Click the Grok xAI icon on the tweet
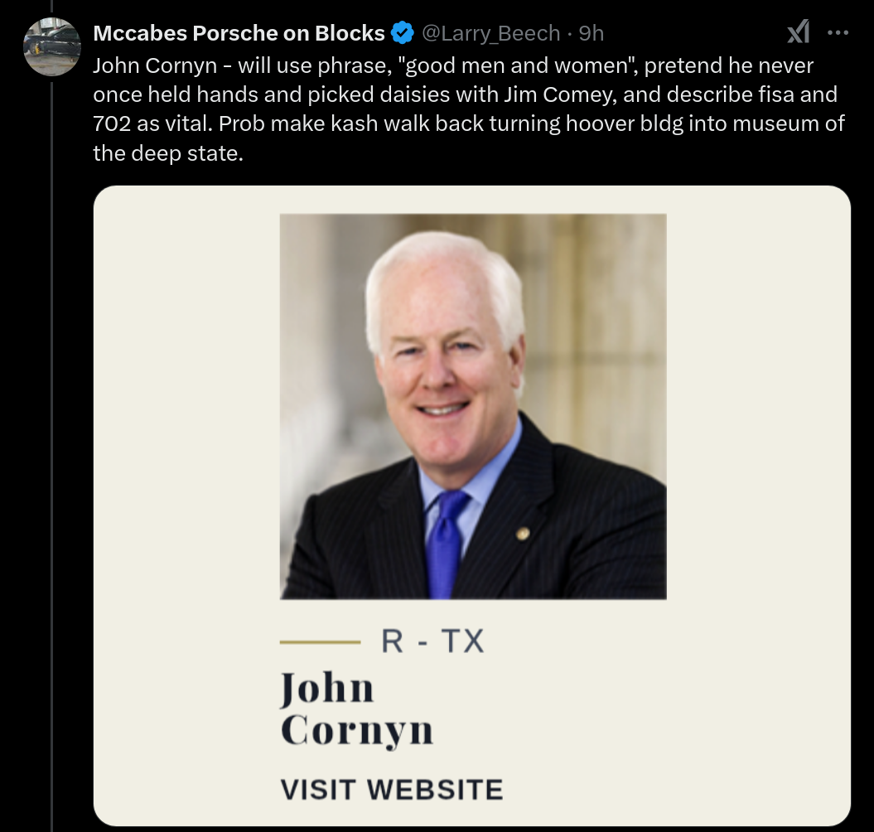874x832 pixels. (x=798, y=31)
